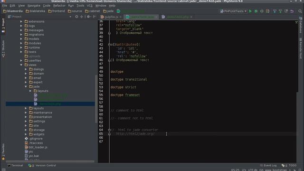Click the editor vertical scrollbar

(x=297, y=127)
